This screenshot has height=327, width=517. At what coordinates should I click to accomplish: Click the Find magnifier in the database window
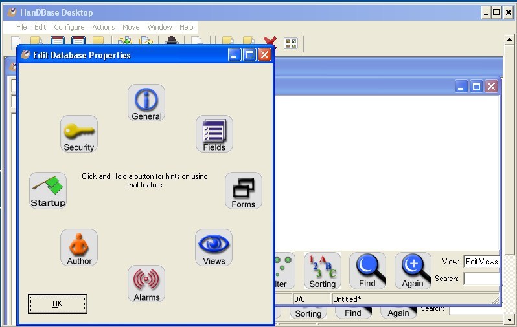[367, 271]
